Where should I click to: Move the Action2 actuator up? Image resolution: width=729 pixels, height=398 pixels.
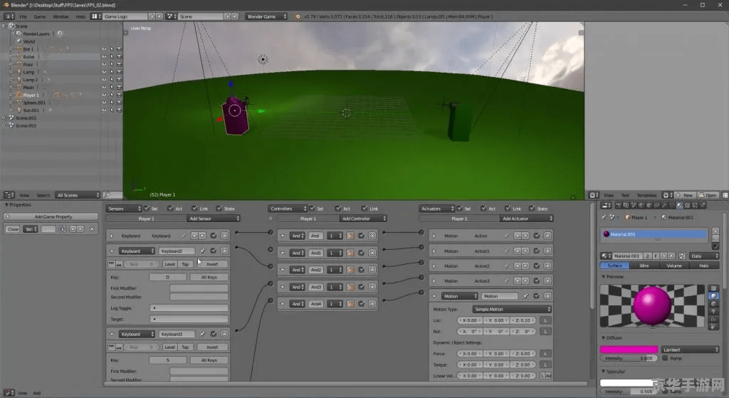pos(518,266)
